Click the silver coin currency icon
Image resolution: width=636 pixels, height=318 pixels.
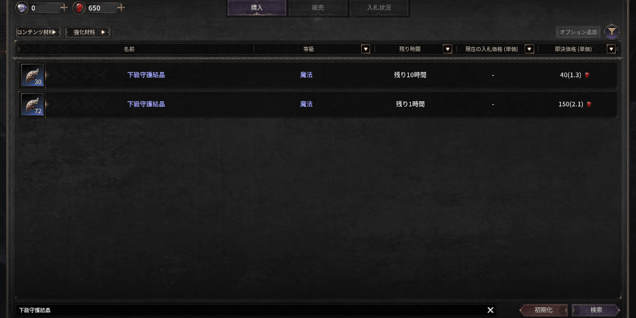(x=22, y=8)
